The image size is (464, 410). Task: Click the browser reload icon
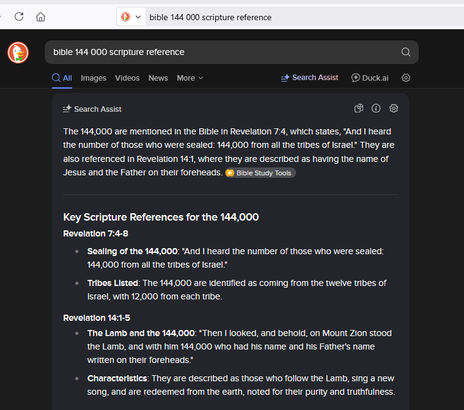click(x=19, y=17)
